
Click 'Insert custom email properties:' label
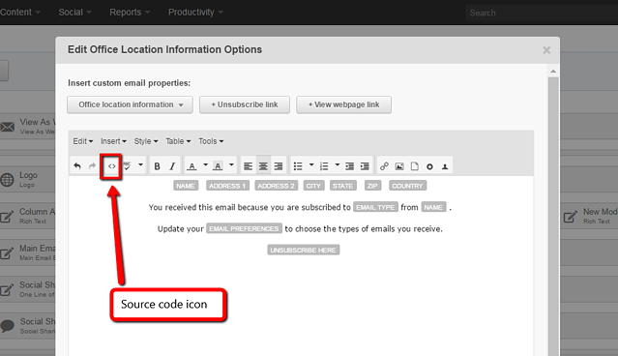click(x=129, y=83)
